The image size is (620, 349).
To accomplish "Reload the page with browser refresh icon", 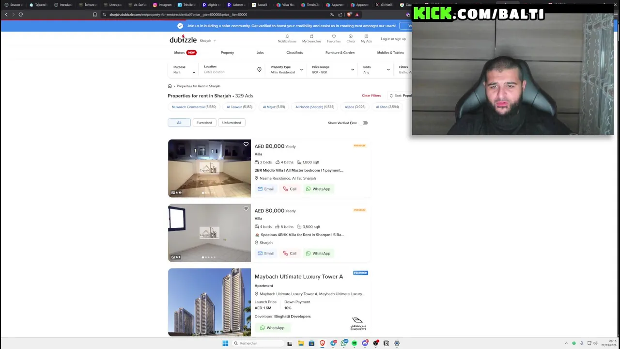I will [x=21, y=15].
